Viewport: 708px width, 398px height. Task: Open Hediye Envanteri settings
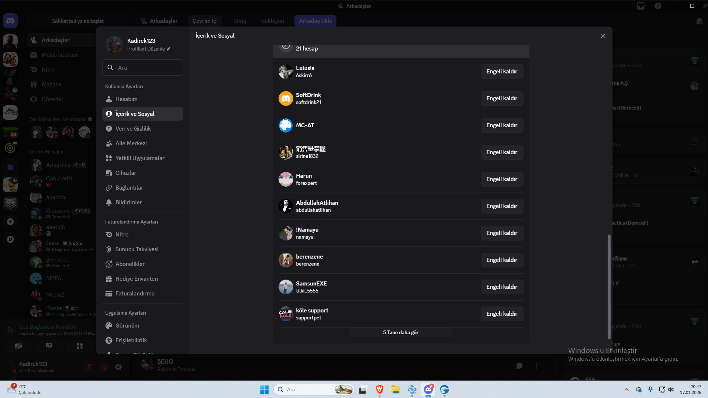(x=142, y=279)
